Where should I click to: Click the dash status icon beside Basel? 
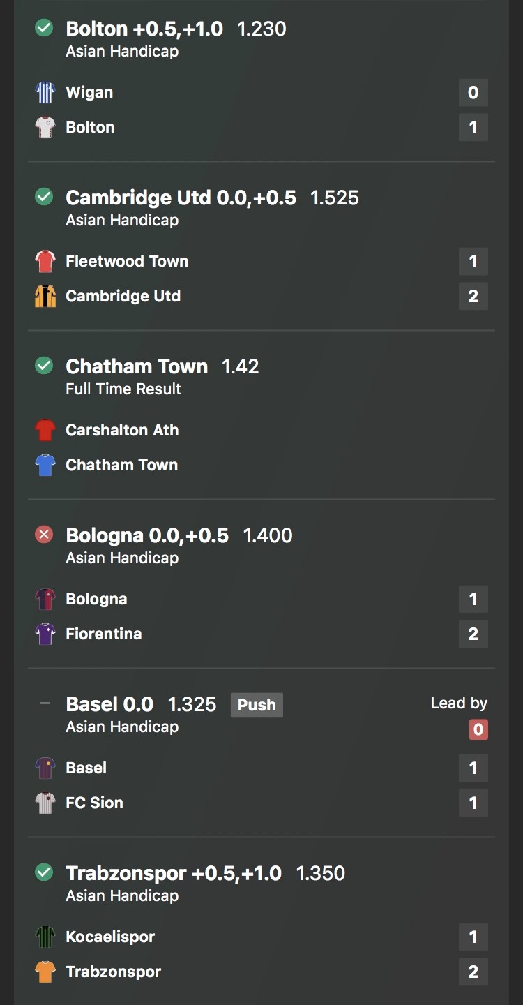pyautogui.click(x=45, y=703)
